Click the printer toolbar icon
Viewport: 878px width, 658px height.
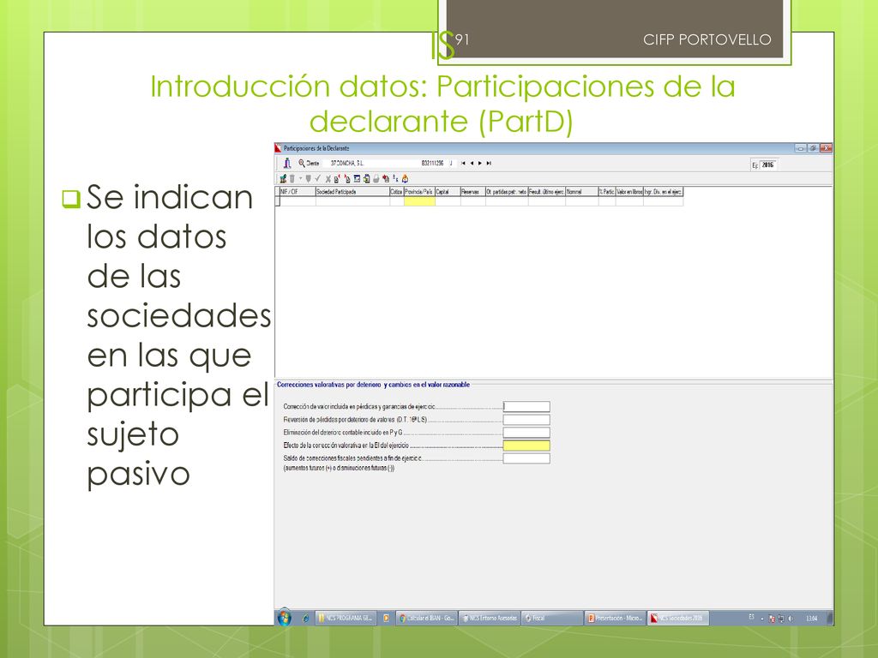(376, 179)
